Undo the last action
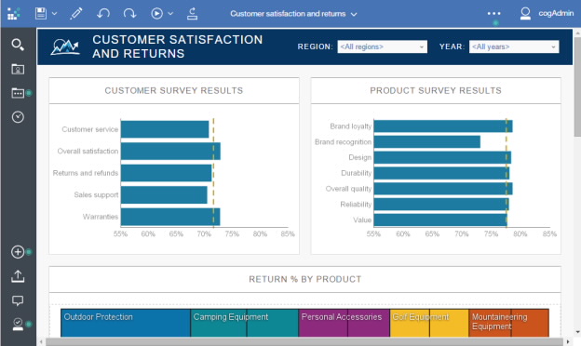 coord(103,14)
